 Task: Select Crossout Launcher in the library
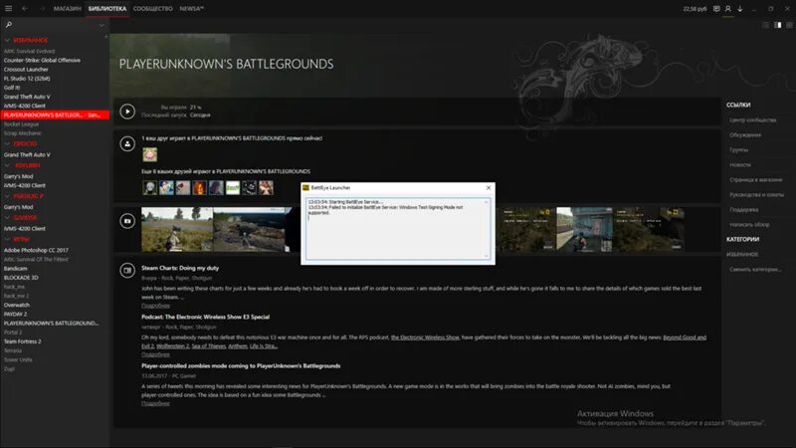(x=26, y=69)
